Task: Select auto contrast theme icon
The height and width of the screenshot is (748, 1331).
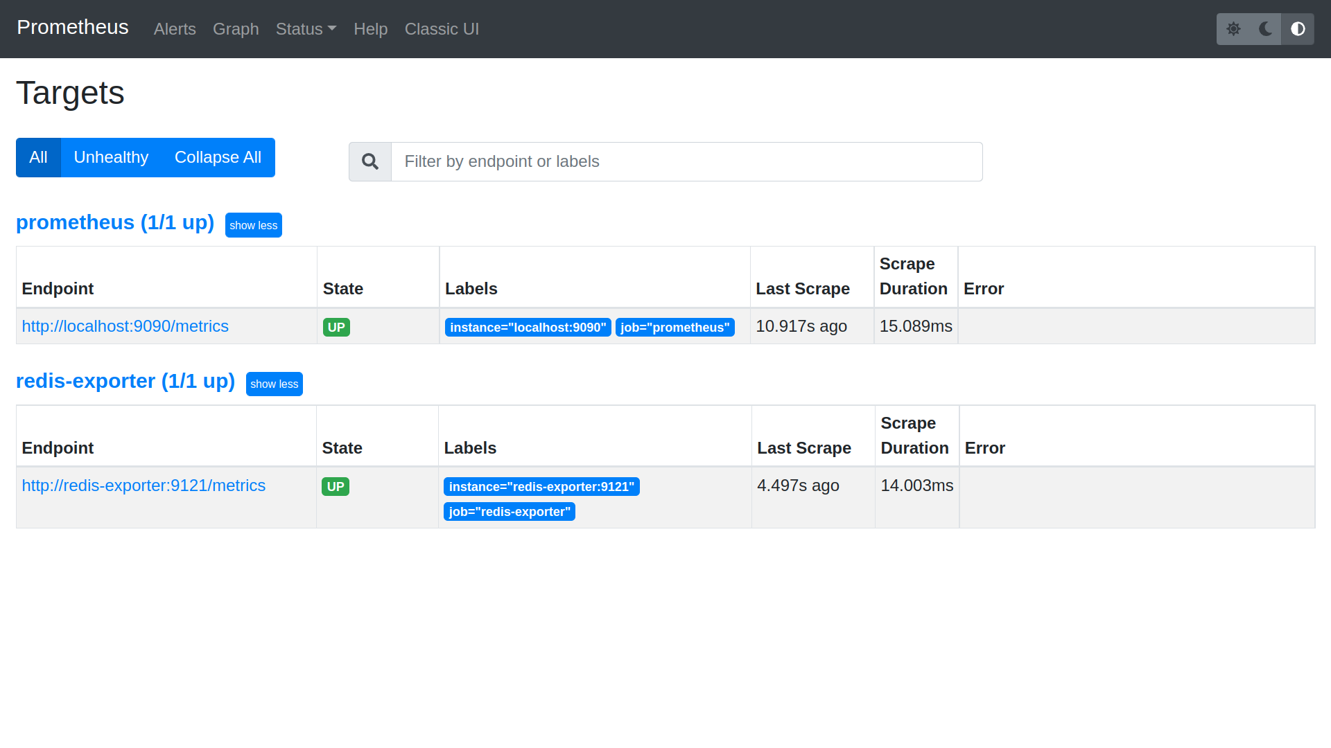Action: (1298, 29)
